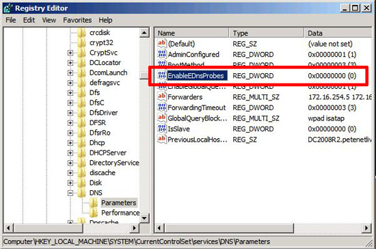Click tree pane horizontal scroll left arrow
376x249 pixels.
(8, 228)
